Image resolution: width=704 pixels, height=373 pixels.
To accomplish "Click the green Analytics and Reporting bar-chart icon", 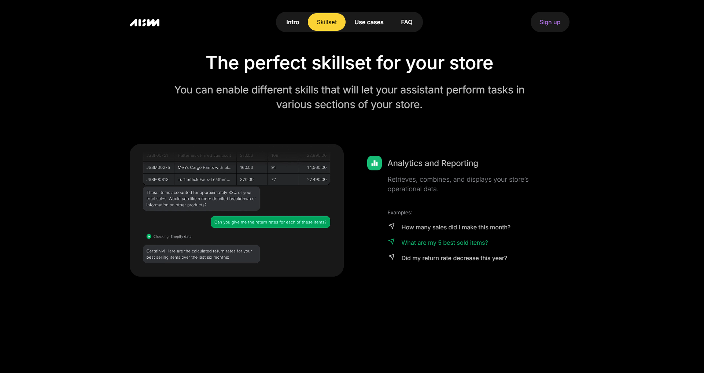I will 374,163.
